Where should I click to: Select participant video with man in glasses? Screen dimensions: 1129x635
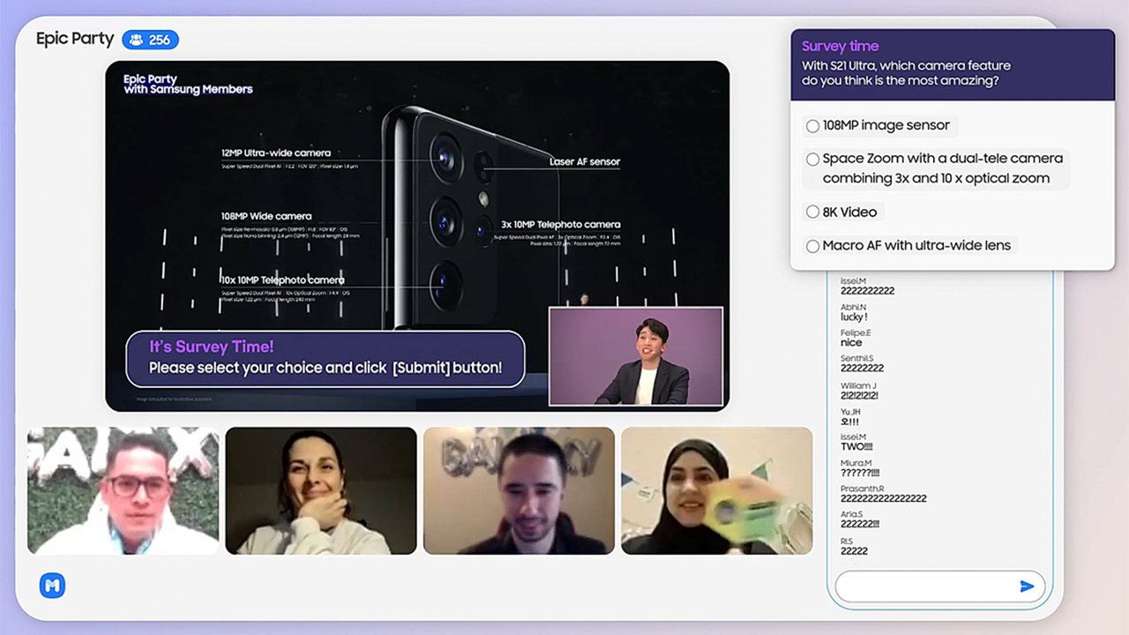123,491
